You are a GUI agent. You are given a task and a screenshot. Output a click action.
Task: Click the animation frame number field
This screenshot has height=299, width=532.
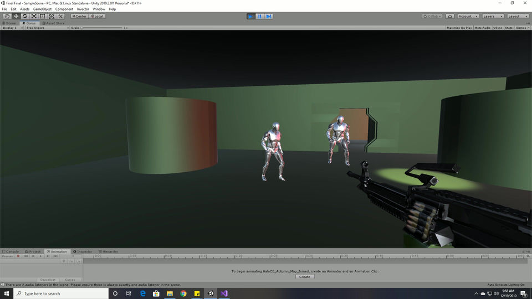click(x=71, y=256)
